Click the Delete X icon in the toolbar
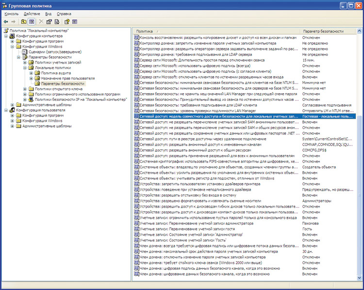The image size is (364, 290). tap(41, 22)
